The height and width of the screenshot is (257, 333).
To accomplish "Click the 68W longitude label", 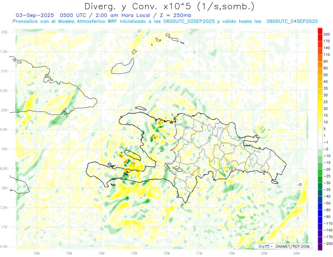I will tap(297, 253).
